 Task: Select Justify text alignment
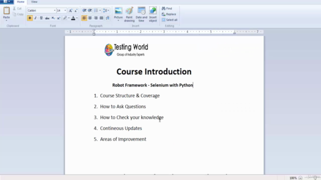[x=101, y=18]
